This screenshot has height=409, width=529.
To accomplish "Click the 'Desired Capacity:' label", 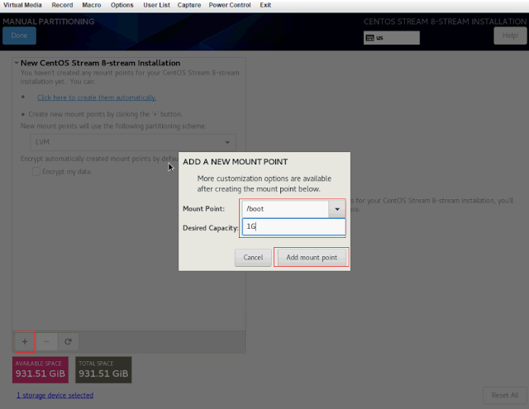I will (x=211, y=228).
